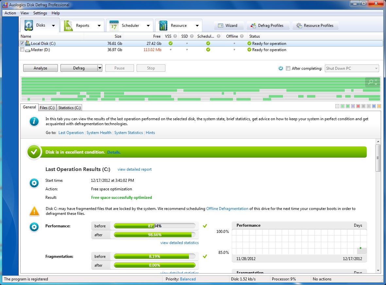Click the Ready status icon for Master (D:)

click(249, 49)
